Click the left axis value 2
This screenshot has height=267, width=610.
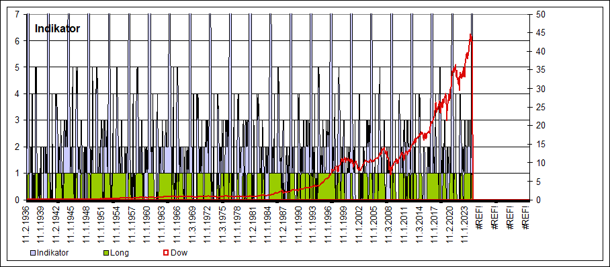click(17, 147)
